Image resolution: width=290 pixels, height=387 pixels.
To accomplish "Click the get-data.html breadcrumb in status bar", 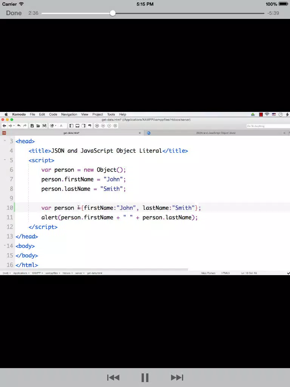I will [94, 273].
